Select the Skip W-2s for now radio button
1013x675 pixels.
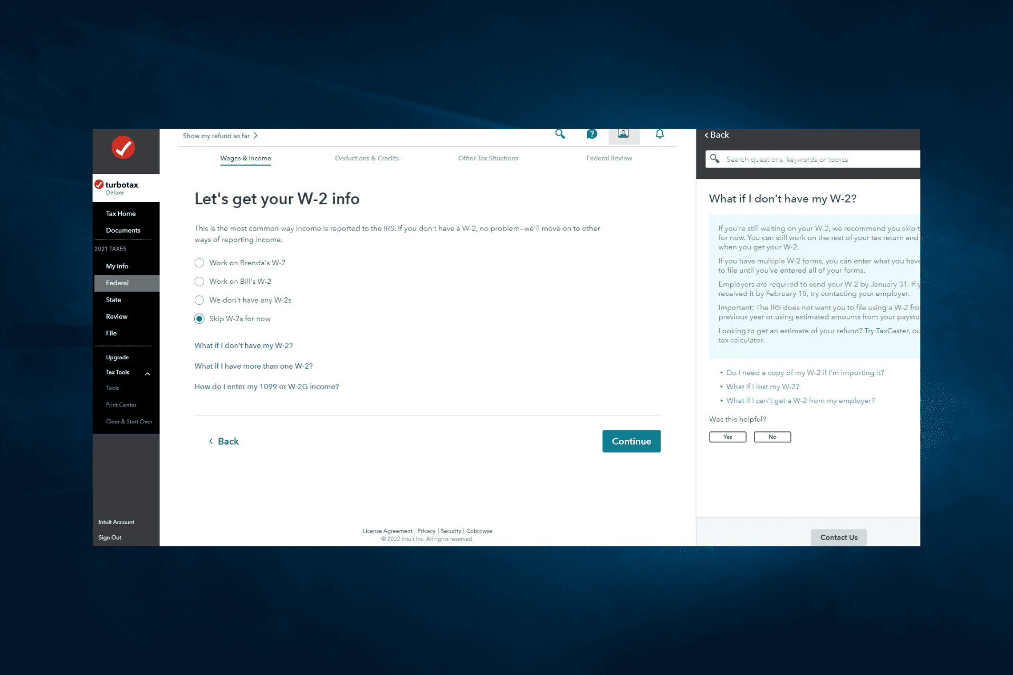coord(198,318)
